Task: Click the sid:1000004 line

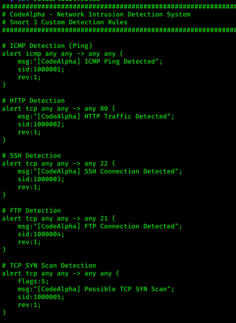Action: (x=41, y=234)
